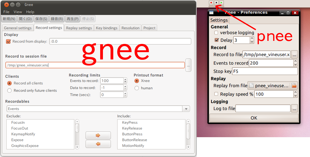This screenshot has width=310, height=157.
Task: Click the 保存(S) toolbar button
Action: coord(41,19)
